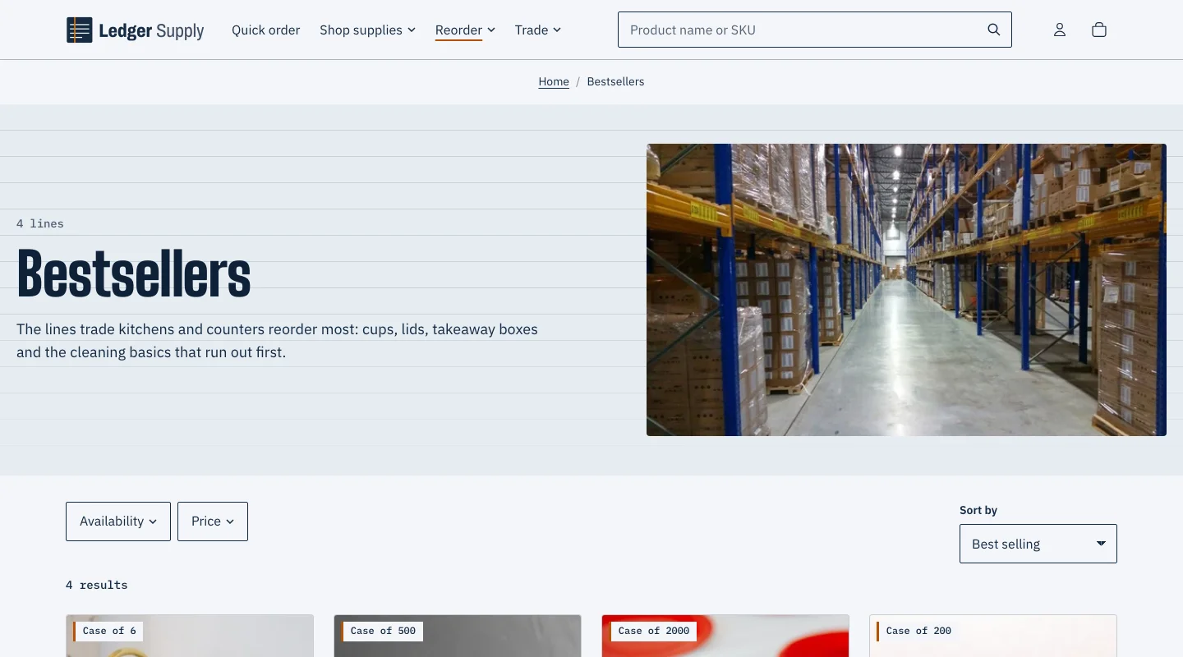Open the Price filter
Screen dimensions: 1183x657
tap(213, 521)
